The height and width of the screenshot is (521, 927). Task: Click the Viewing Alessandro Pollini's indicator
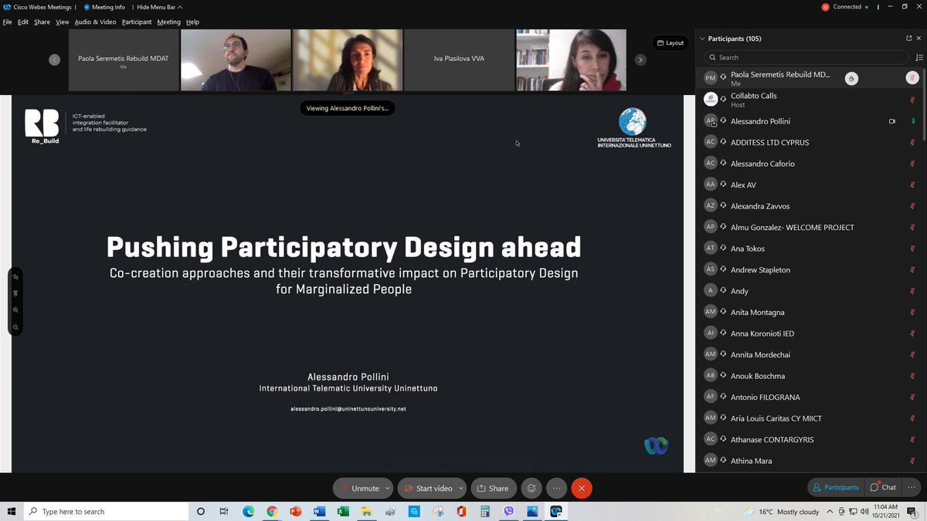click(348, 108)
